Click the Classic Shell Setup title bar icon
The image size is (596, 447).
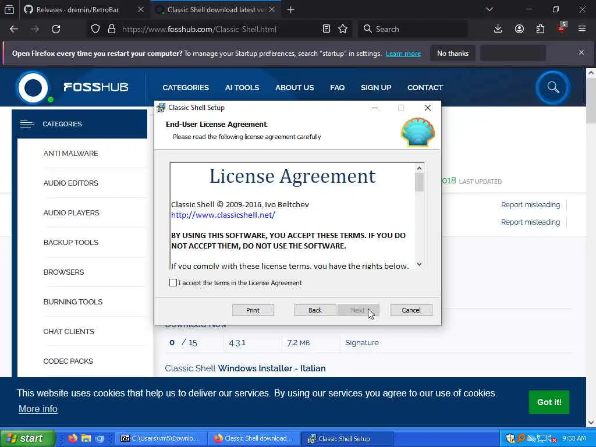point(161,108)
